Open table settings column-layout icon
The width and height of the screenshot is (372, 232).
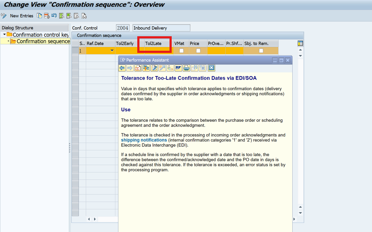[300, 43]
